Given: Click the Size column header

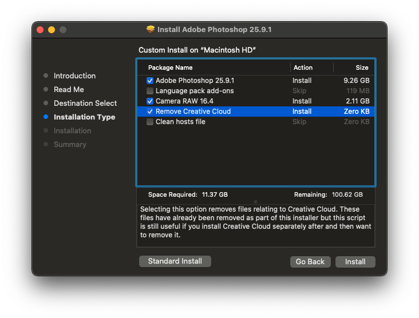Looking at the screenshot, I should point(362,67).
